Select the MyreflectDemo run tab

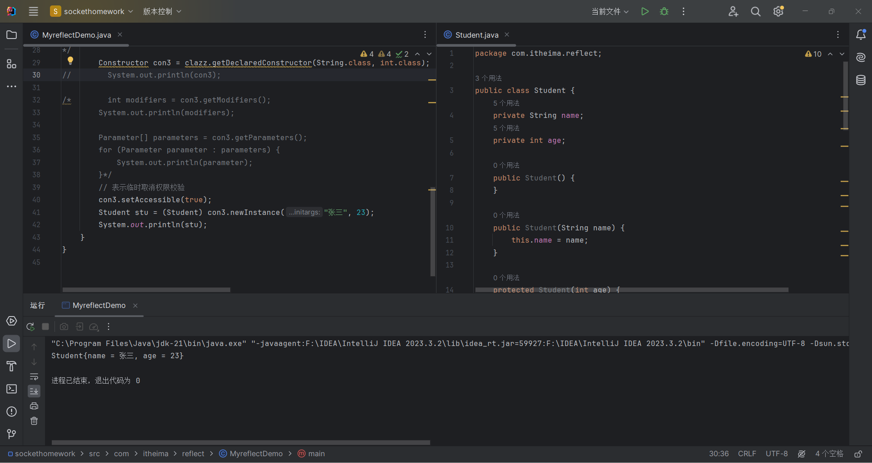click(99, 306)
